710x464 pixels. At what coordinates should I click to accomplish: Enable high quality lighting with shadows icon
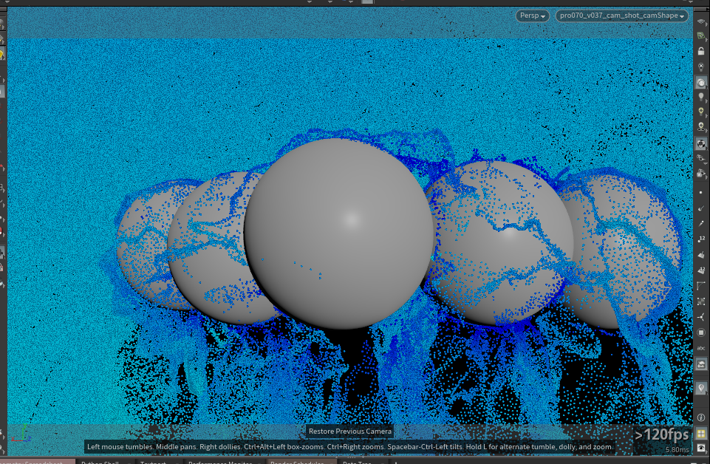701,127
